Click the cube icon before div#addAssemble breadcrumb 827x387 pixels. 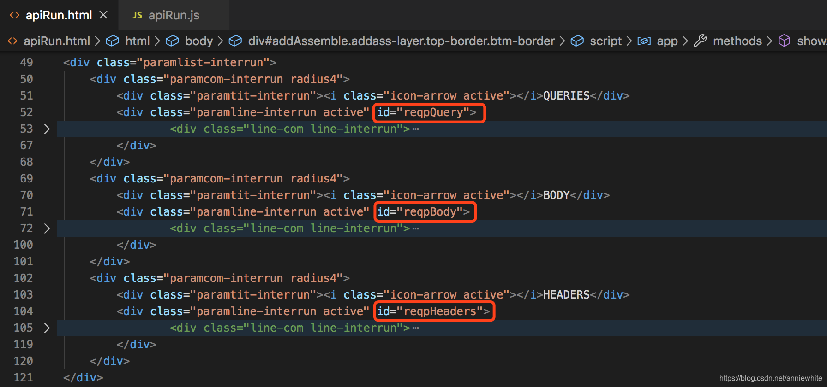point(235,41)
